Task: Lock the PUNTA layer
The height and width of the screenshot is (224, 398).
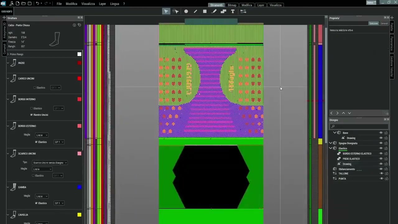Action: [386, 179]
